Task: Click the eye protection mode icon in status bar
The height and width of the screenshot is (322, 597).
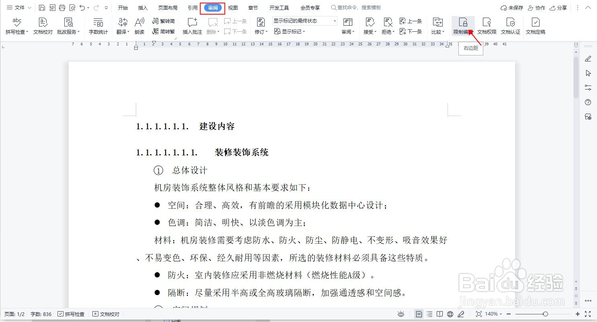Action: click(x=401, y=314)
